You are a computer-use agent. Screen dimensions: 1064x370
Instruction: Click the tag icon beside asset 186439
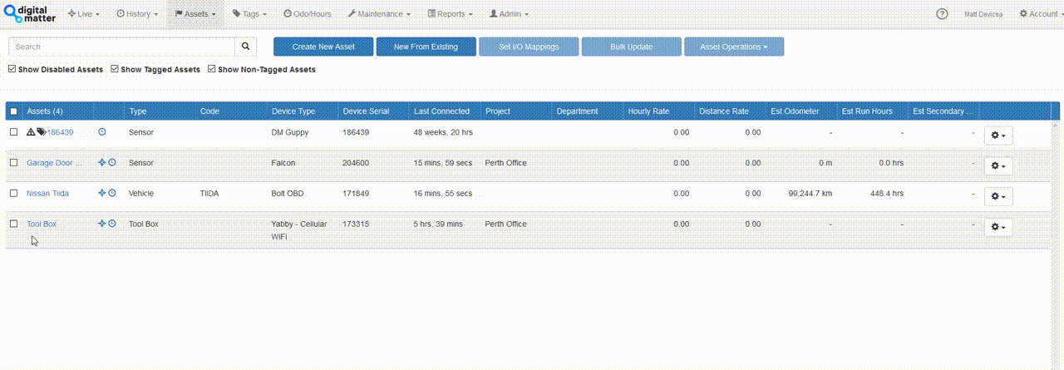41,132
